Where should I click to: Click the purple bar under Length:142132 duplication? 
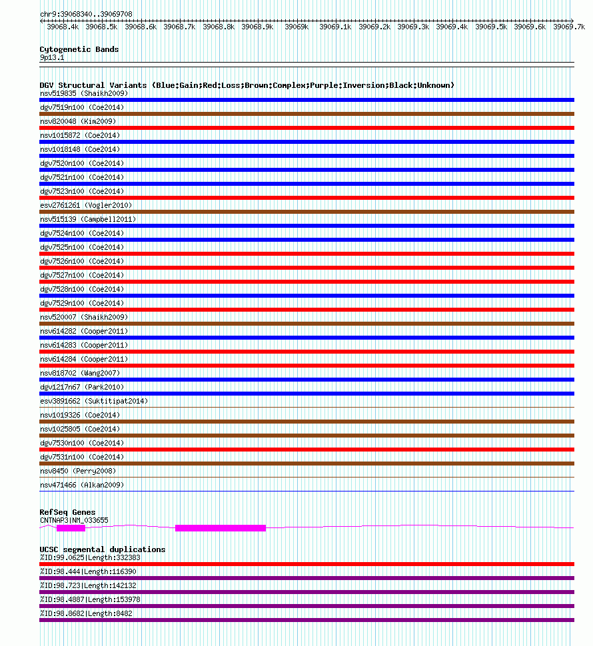tap(306, 593)
